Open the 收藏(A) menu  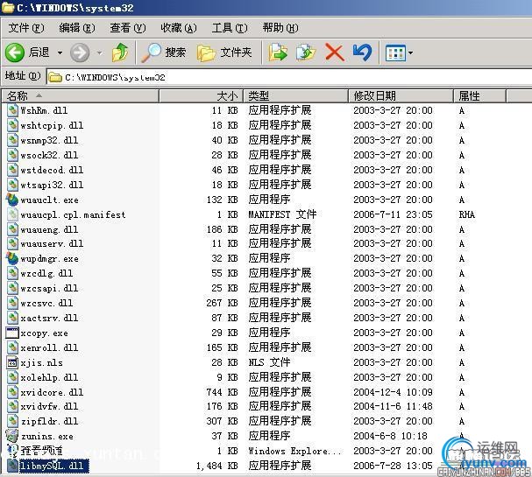pos(179,28)
